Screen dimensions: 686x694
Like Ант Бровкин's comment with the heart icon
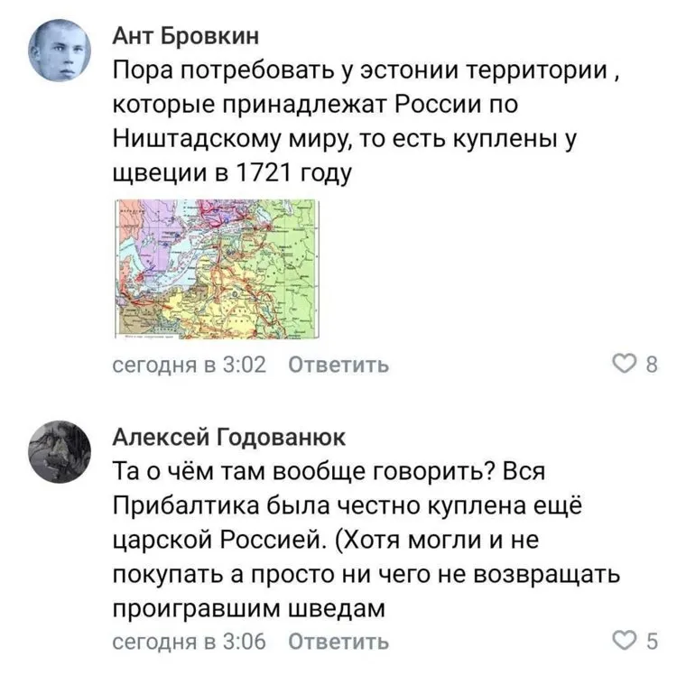pos(624,365)
